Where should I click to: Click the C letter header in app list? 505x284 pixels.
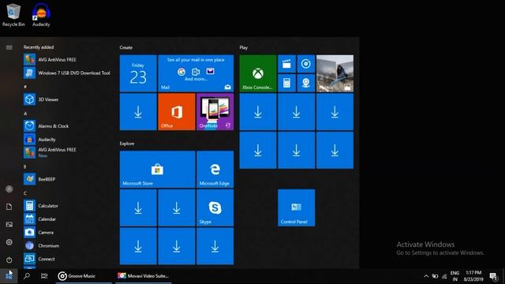25,192
